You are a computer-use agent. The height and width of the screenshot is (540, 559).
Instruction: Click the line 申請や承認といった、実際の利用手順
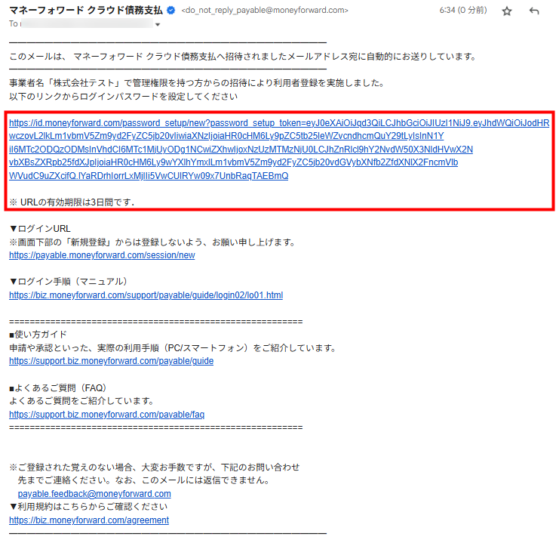pos(173,347)
